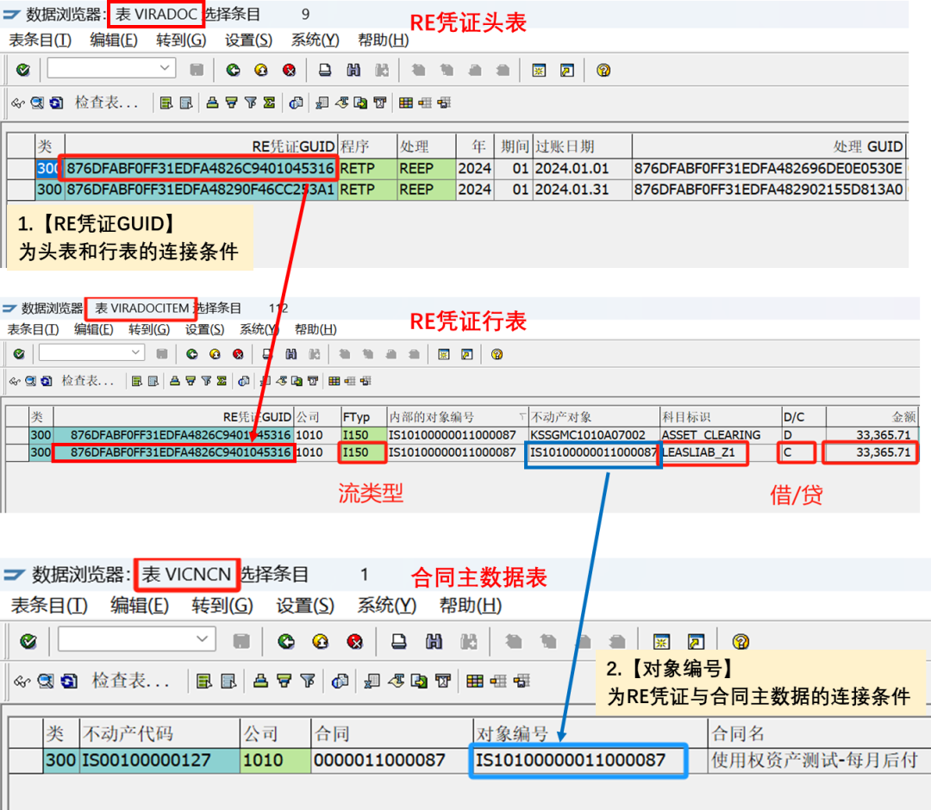This screenshot has width=931, height=810.
Task: Open 编辑(E) menu in VICNCN window
Action: point(140,606)
